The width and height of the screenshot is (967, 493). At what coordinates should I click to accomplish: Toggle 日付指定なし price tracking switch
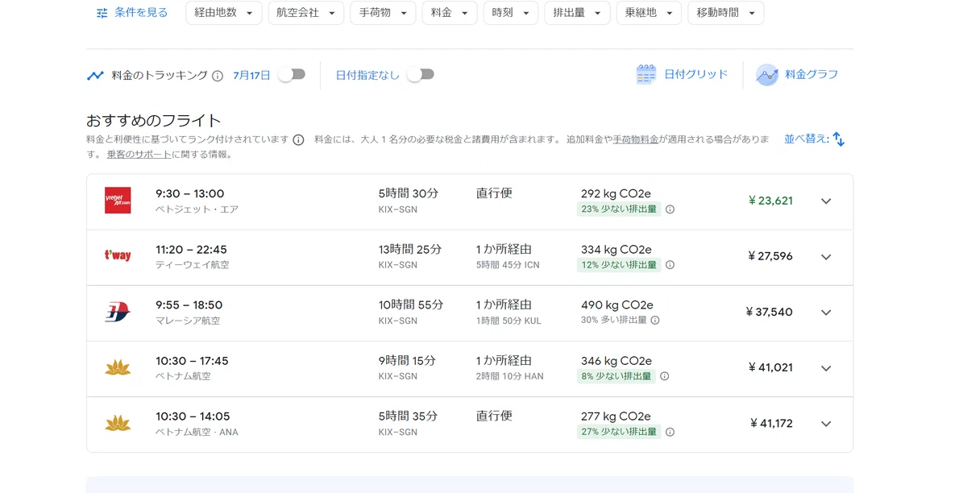click(421, 74)
